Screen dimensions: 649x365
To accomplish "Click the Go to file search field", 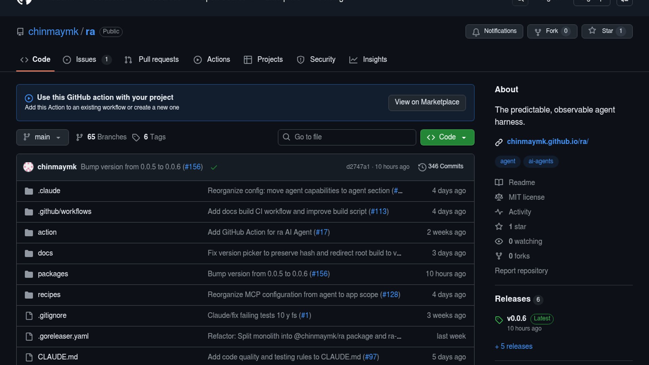I will coord(347,137).
